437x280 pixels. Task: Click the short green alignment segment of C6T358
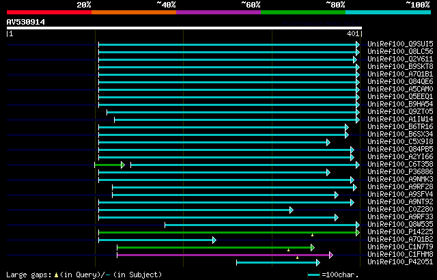(x=109, y=165)
